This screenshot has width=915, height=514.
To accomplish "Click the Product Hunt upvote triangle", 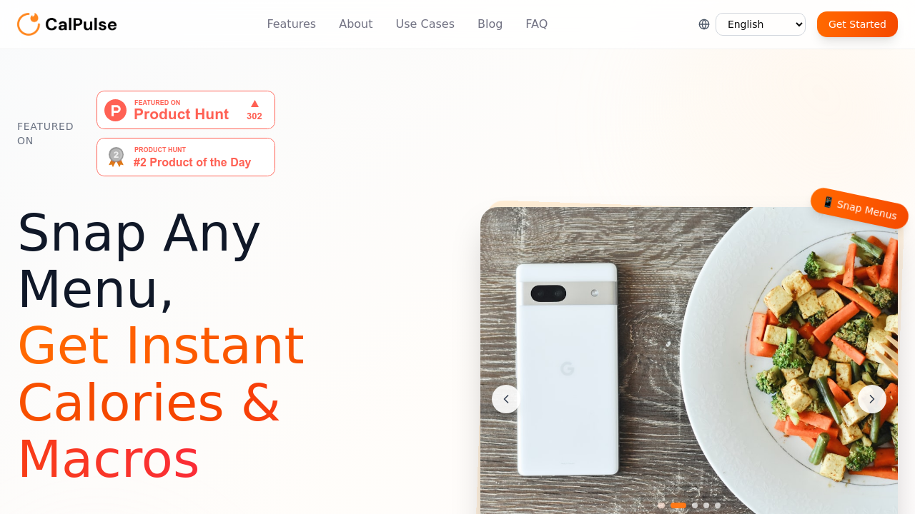I will coord(254,104).
